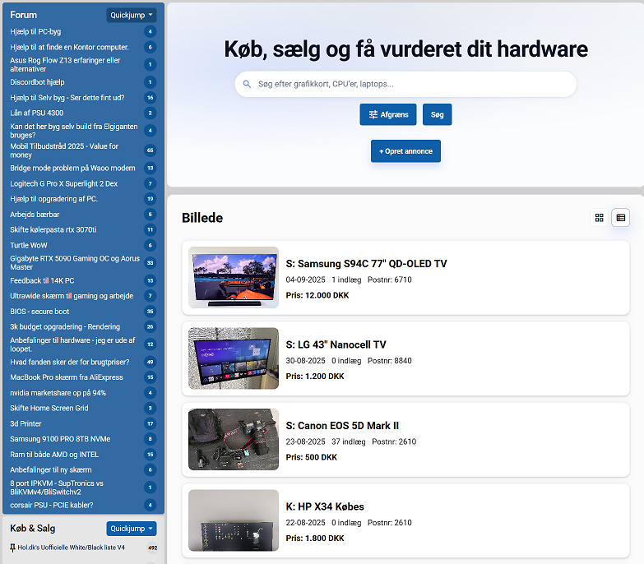Open thread 3k budget opgradering - Rendering
Image resolution: width=644 pixels, height=564 pixels.
(x=65, y=326)
